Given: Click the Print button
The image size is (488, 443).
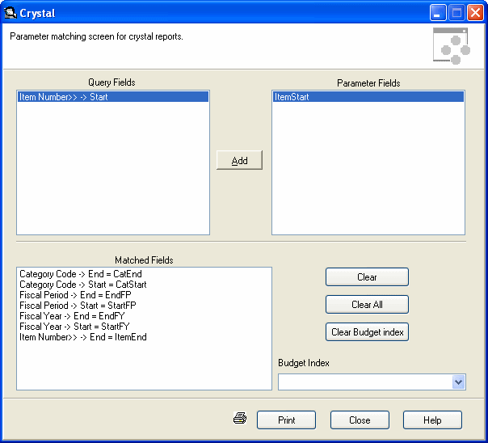Looking at the screenshot, I should (x=286, y=420).
